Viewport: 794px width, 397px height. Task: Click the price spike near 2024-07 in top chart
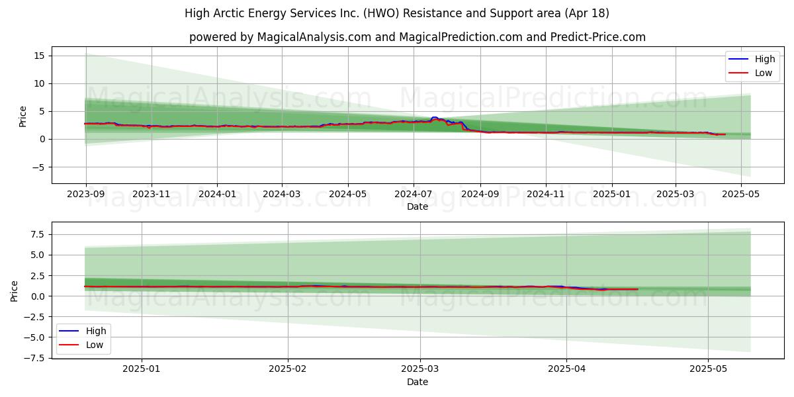click(435, 118)
